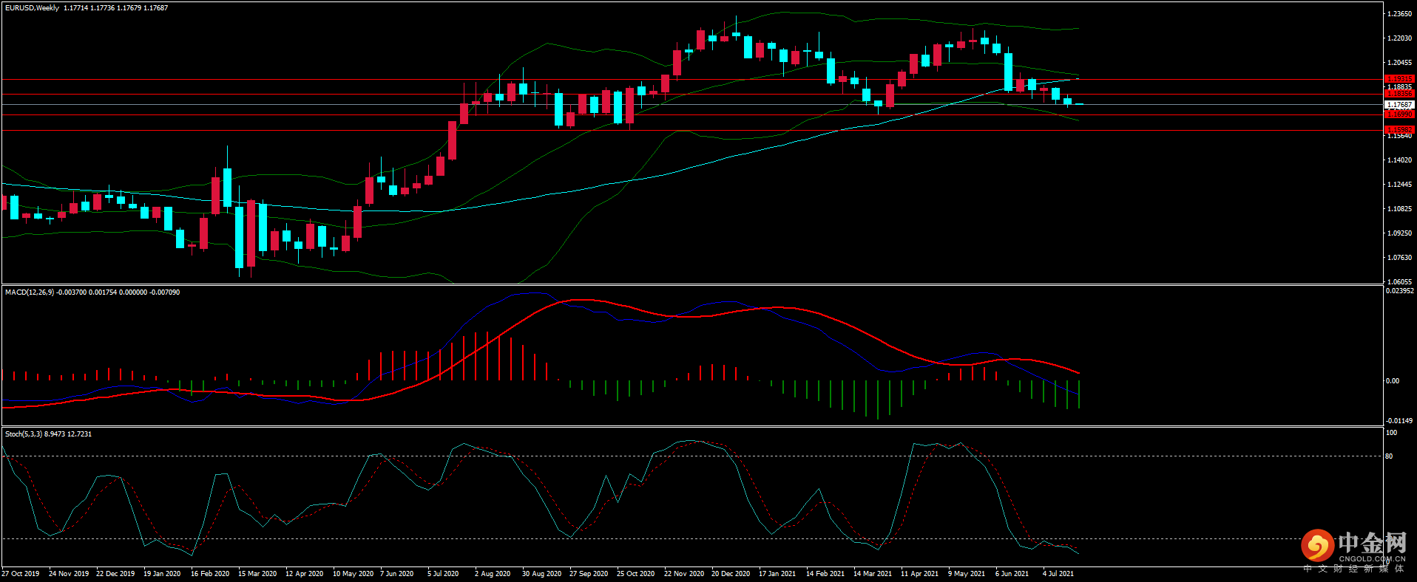Click the Stochastic scale value 80

click(1389, 456)
